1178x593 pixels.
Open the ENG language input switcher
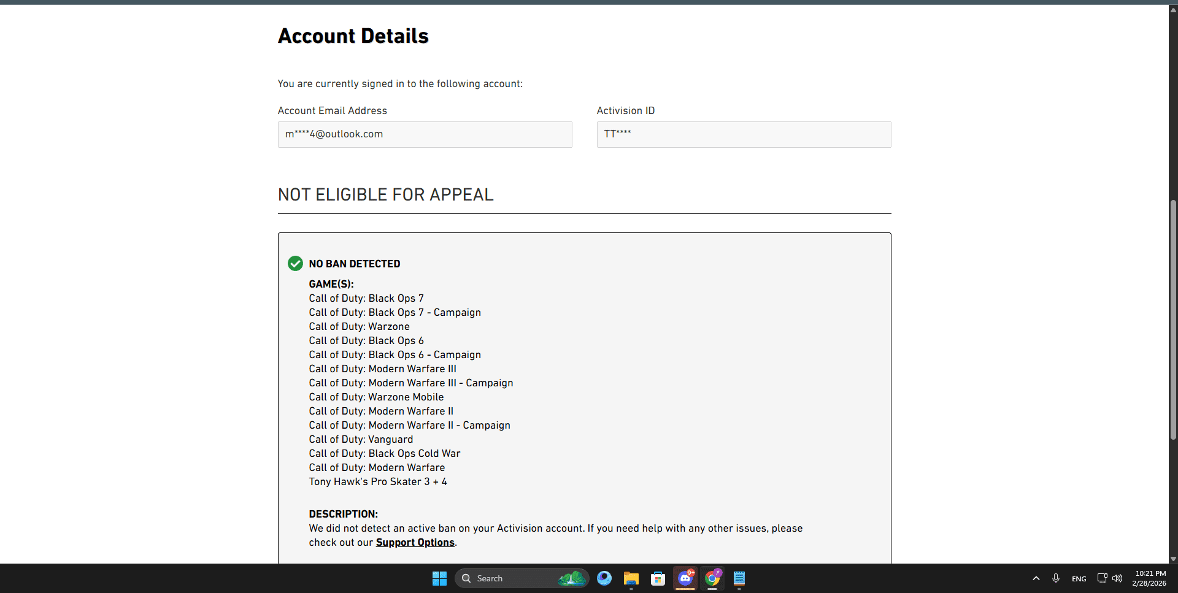[x=1079, y=579]
